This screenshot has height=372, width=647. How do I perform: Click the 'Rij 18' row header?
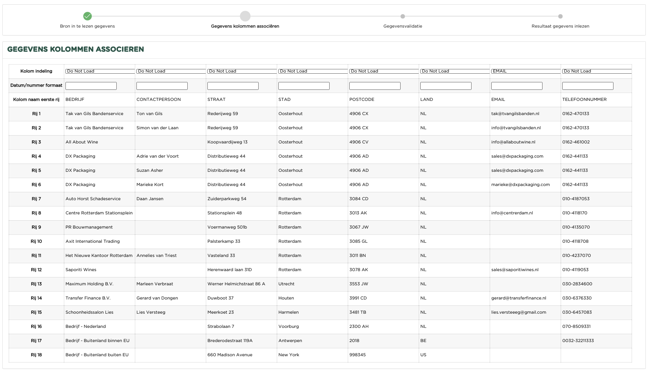click(36, 355)
